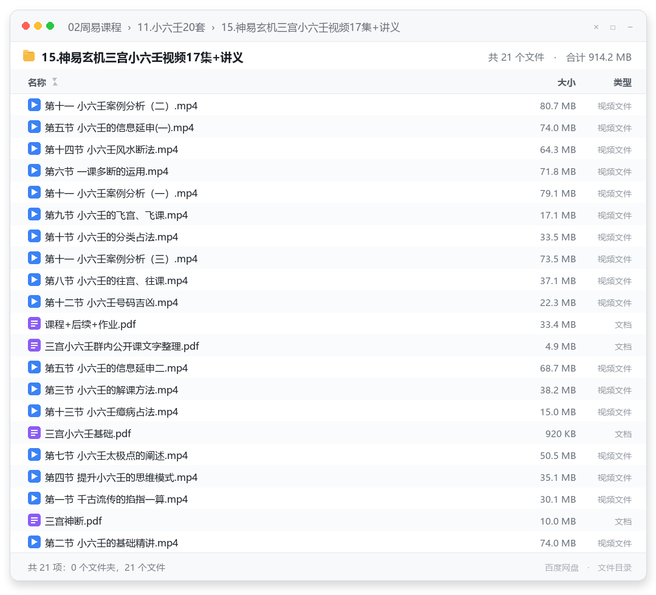Open file 第七节 小六壬太极点的阐述.mp4
656x595 pixels.
tap(116, 455)
